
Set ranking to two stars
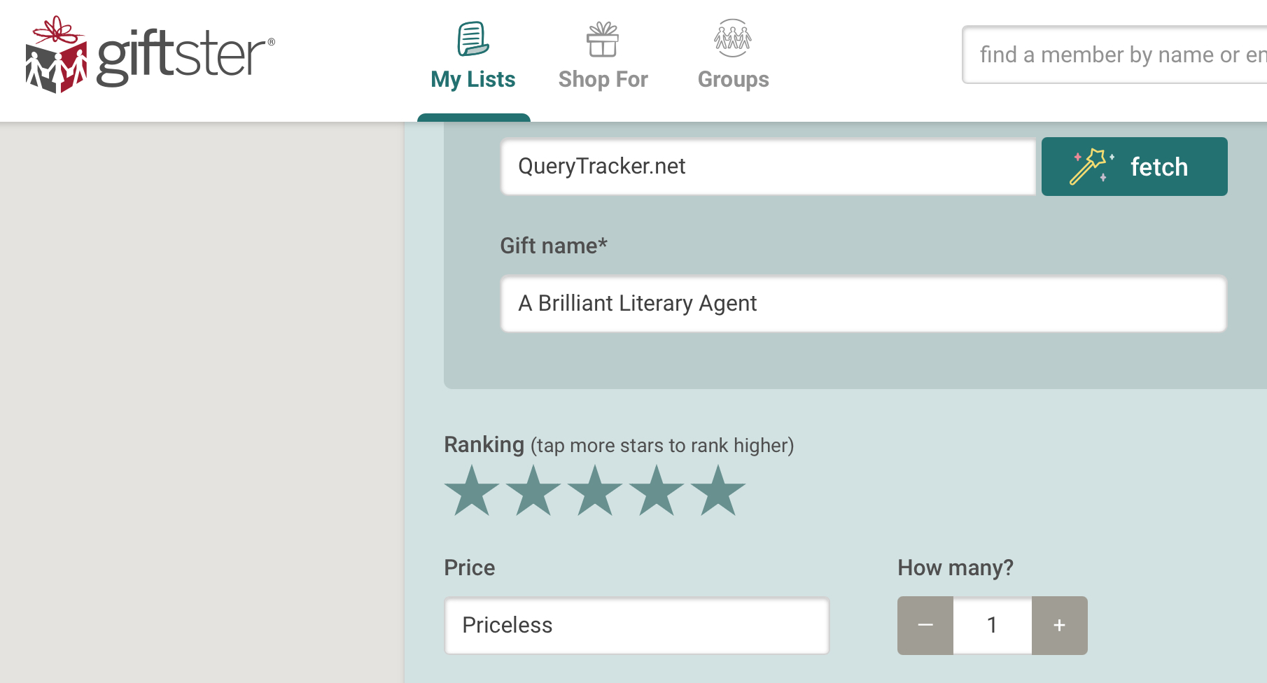pos(533,491)
